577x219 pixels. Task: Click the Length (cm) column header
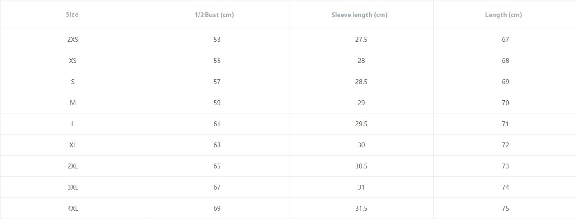point(504,15)
